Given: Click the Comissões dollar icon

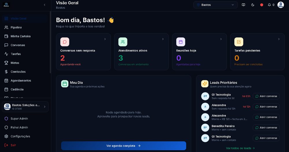Looking at the screenshot, I should [x=6, y=72].
